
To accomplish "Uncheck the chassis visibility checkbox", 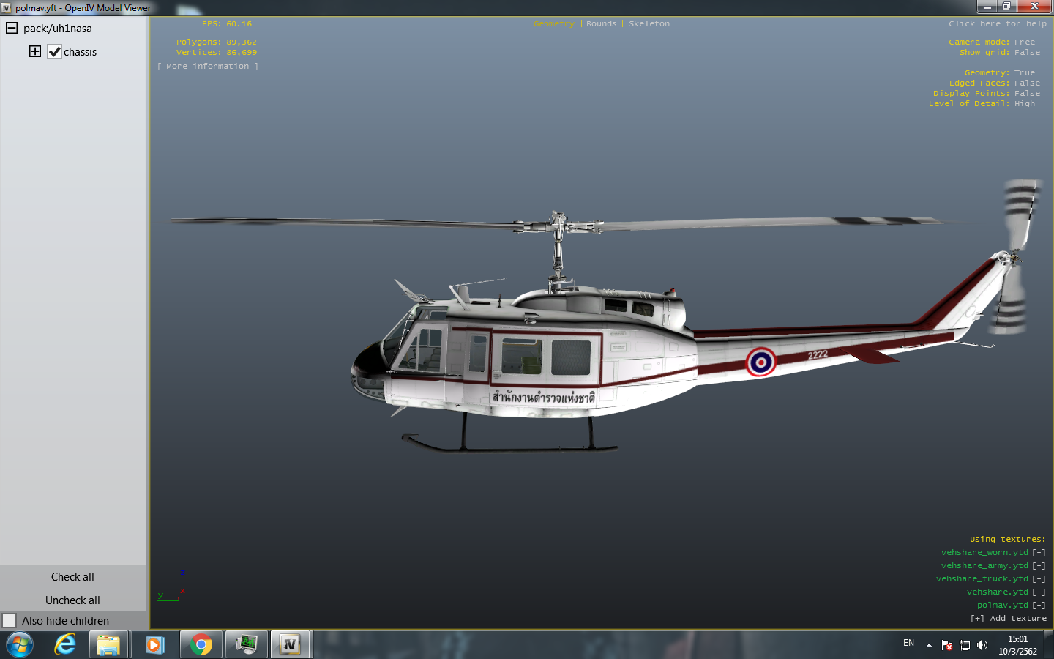I will (54, 52).
